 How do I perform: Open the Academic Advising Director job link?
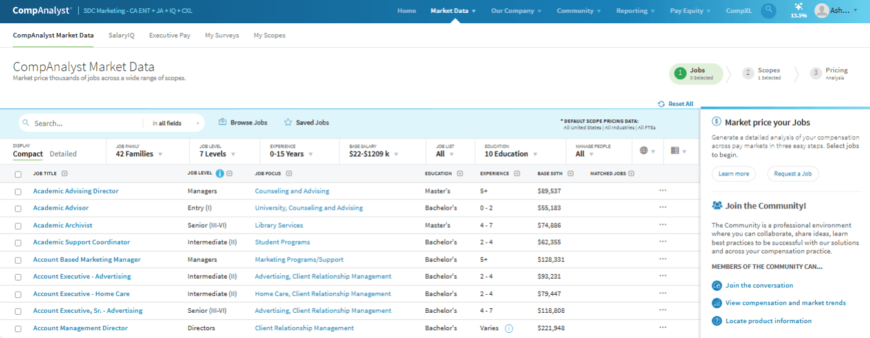(x=76, y=191)
